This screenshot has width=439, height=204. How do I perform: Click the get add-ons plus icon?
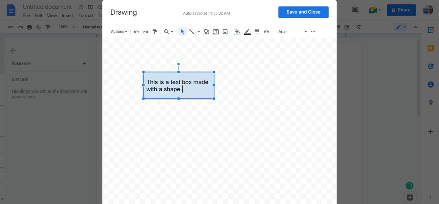pyautogui.click(x=431, y=132)
